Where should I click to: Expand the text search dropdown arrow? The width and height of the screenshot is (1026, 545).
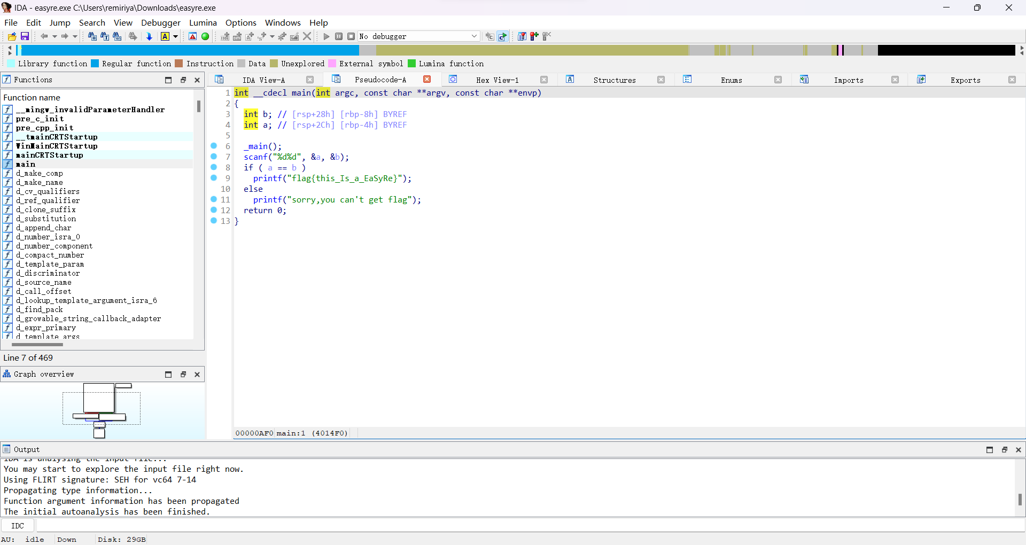175,36
